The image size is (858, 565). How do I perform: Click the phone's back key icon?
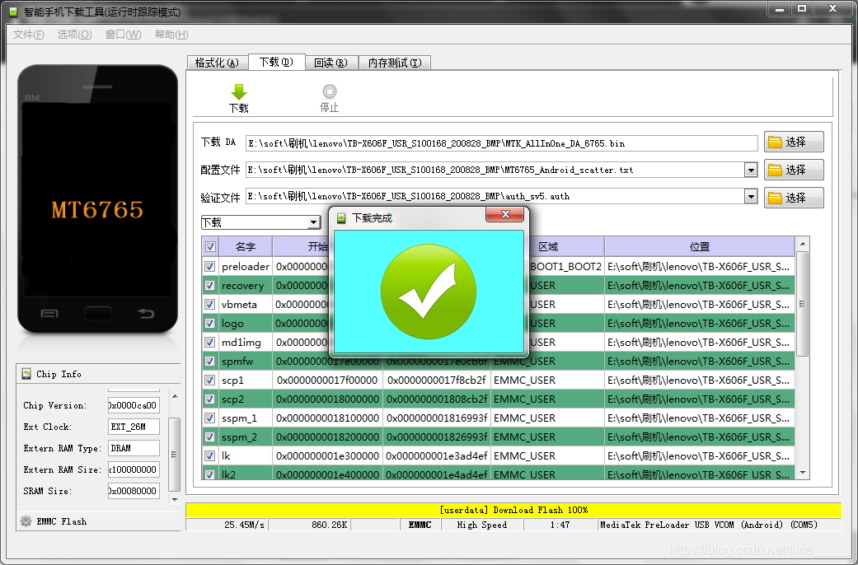(x=146, y=314)
